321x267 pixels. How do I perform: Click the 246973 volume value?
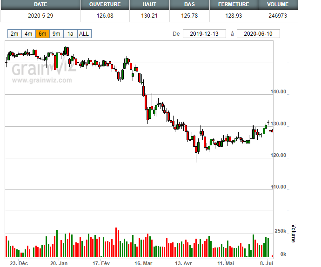pyautogui.click(x=278, y=15)
